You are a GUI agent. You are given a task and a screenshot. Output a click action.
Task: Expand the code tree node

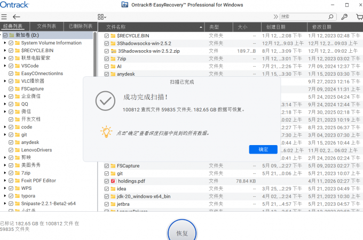tap(5, 127)
